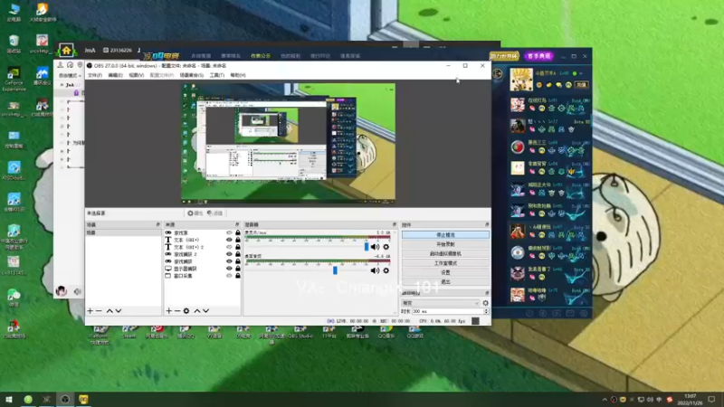Open the 麦克风/Aux audio settings gear
This screenshot has width=724, height=407.
click(386, 247)
